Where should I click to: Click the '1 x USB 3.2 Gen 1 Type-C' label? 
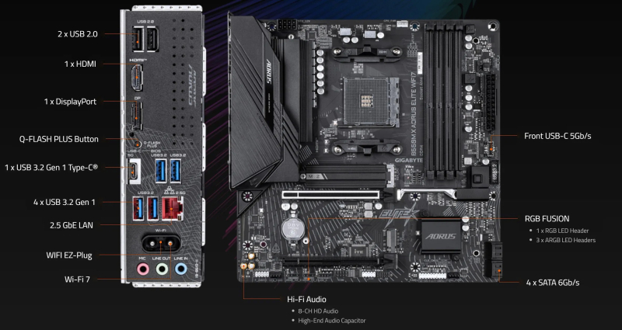point(51,168)
